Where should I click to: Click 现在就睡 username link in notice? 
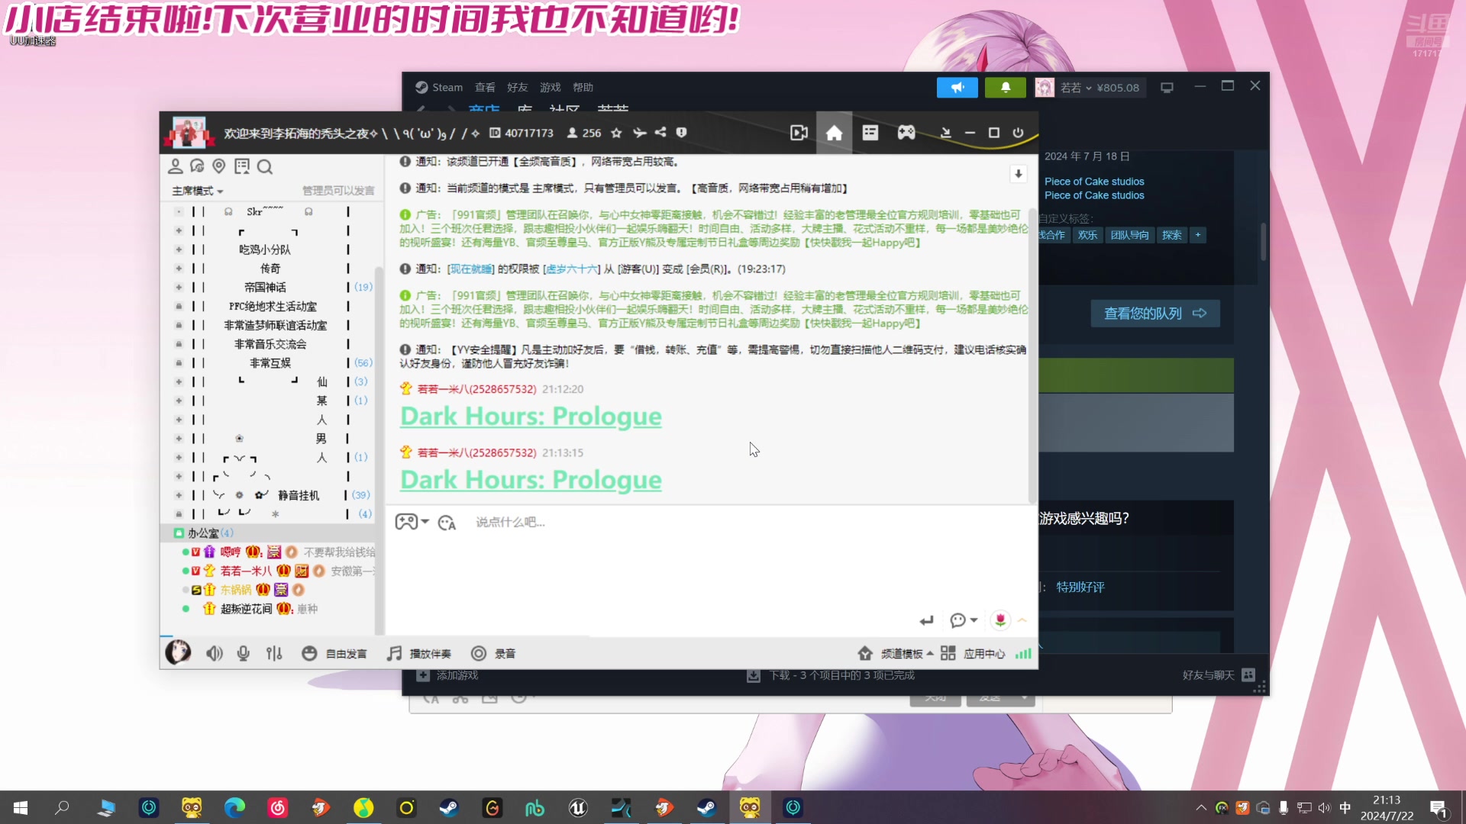[x=471, y=269]
